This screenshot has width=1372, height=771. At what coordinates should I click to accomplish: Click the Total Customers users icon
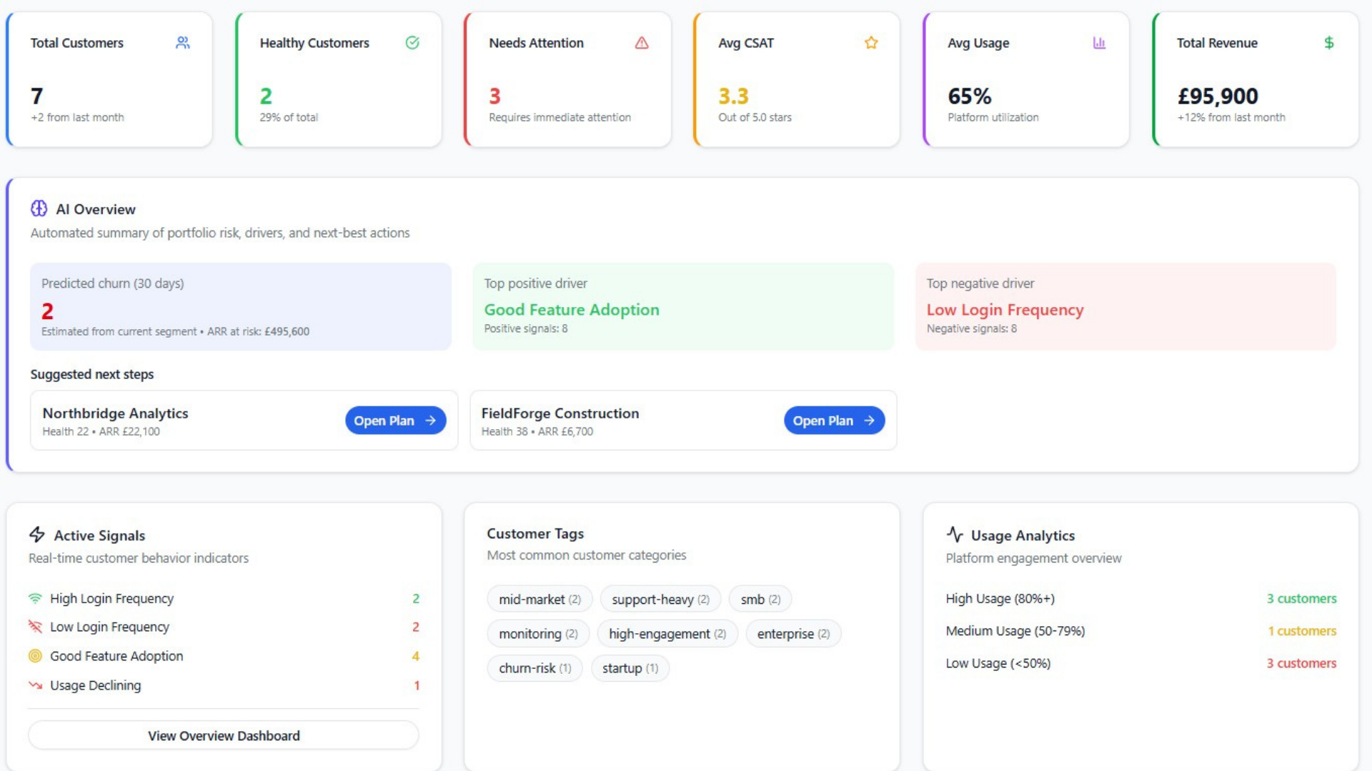[184, 43]
